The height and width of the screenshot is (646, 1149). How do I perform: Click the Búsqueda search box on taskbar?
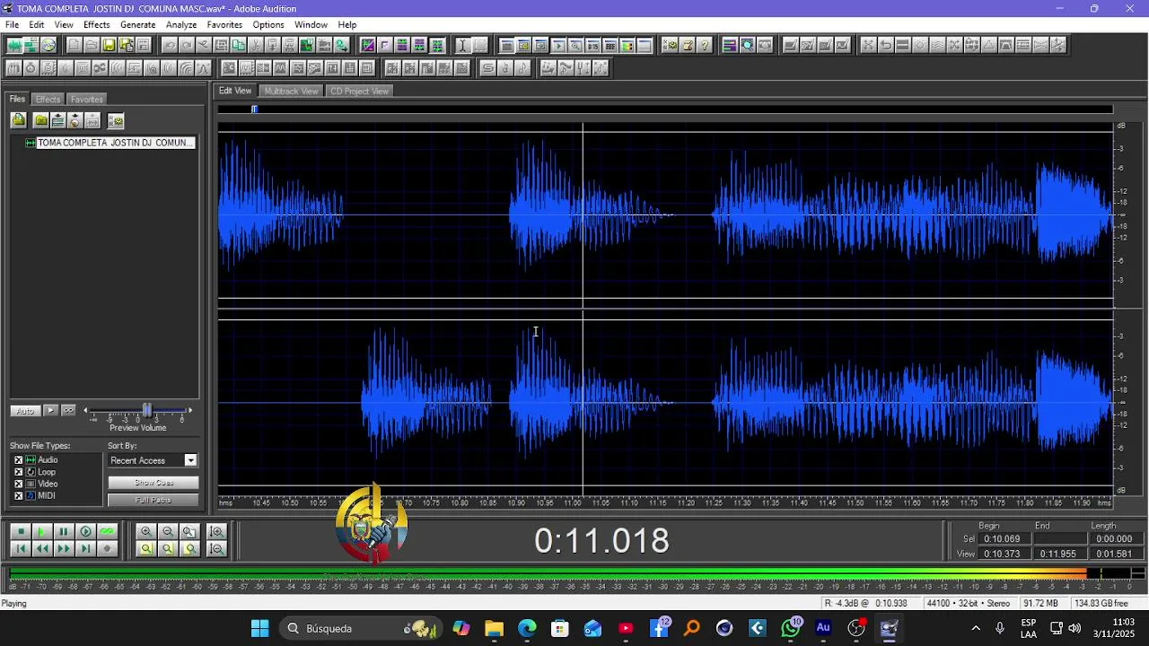point(361,628)
